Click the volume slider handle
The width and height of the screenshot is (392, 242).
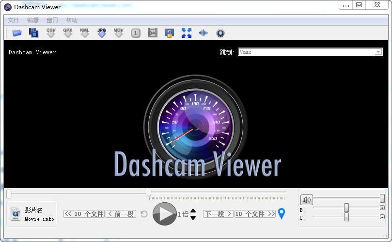(x=382, y=198)
